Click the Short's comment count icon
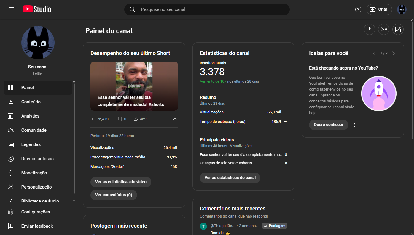The image size is (414, 235). coord(120,119)
